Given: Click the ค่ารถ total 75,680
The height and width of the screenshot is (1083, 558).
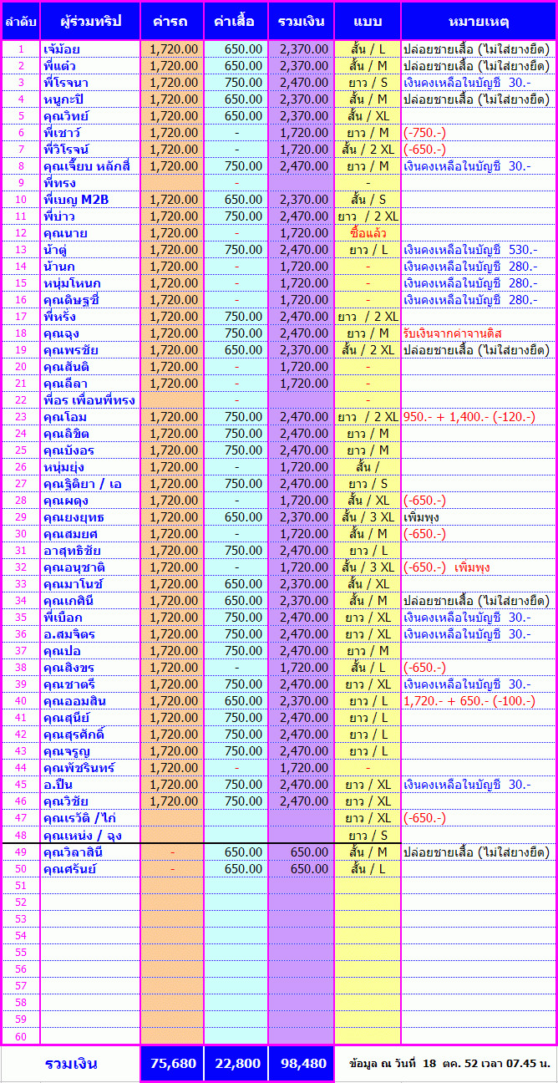Looking at the screenshot, I should coord(172,1063).
